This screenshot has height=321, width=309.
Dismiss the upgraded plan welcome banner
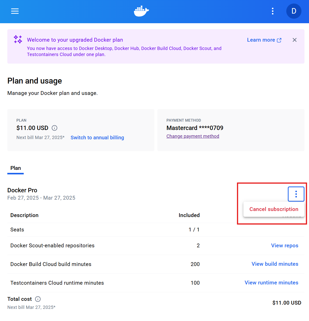(x=294, y=40)
